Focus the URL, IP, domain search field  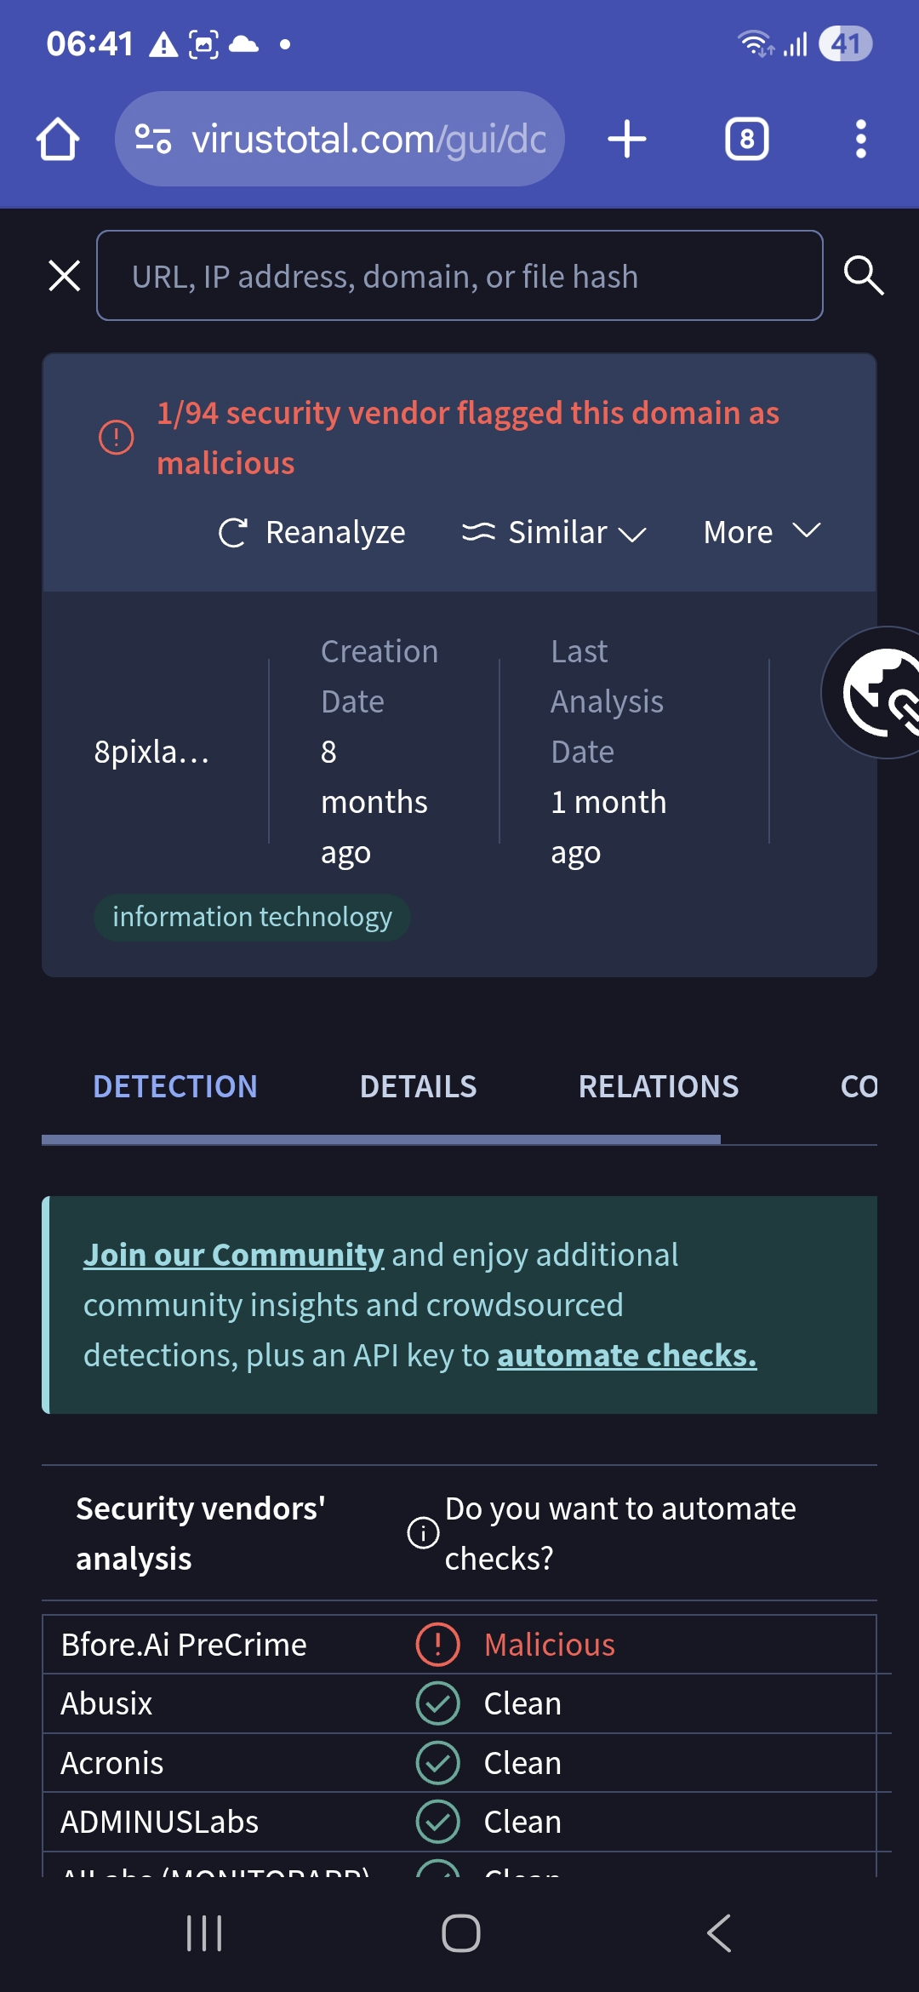[x=459, y=276]
